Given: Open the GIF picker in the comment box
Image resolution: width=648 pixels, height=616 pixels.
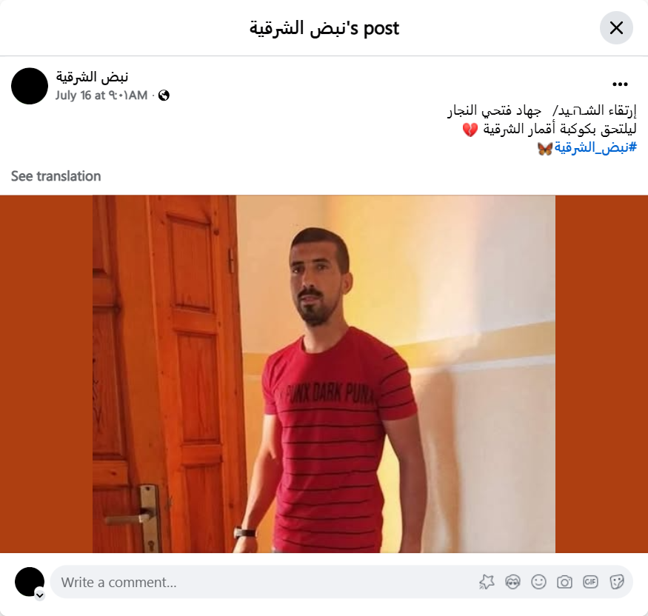Looking at the screenshot, I should coord(590,582).
